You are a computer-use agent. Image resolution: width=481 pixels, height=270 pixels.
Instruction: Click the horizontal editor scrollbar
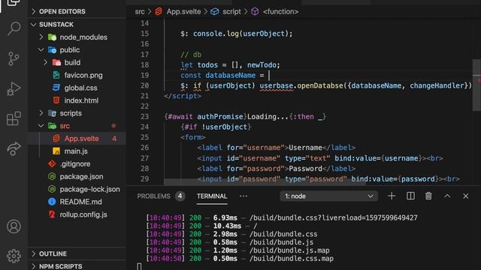265,182
